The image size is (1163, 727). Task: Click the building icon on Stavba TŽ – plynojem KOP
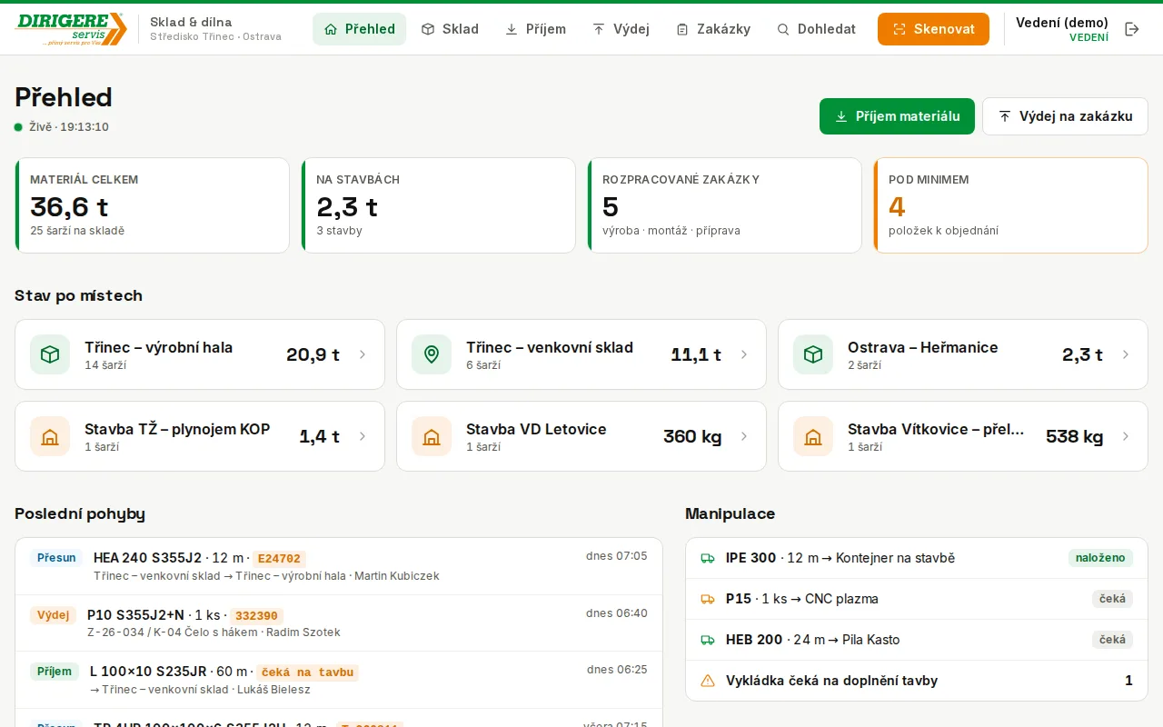(x=50, y=436)
